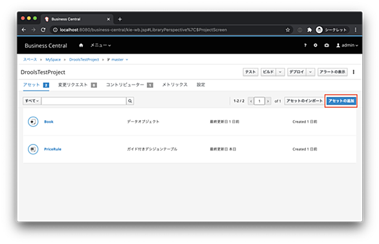Viewport: 379px width, 244px height.
Task: Click the アセットの追加 button
Action: (341, 101)
